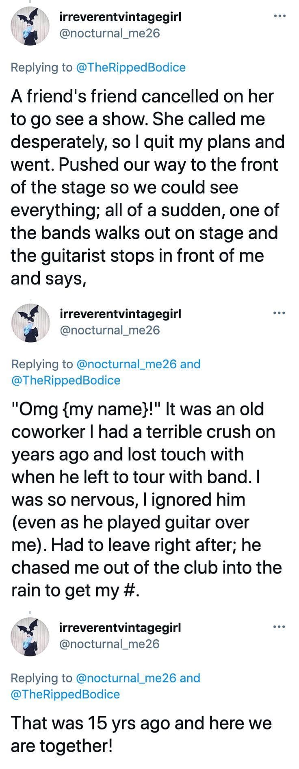The image size is (299, 769).
Task: Open irreverentvintagegirl display name in the first tweet
Action: pyautogui.click(x=120, y=17)
